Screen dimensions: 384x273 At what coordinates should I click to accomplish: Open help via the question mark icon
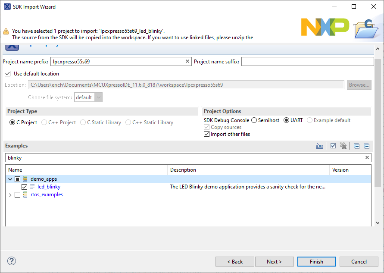[x=12, y=261]
